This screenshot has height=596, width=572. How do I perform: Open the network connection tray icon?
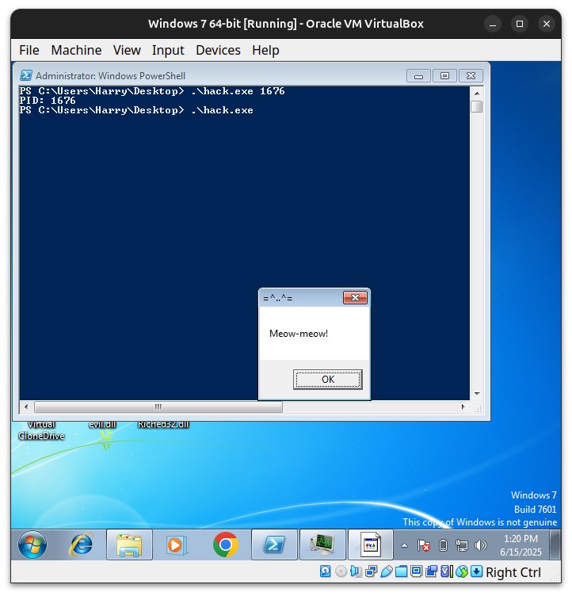[461, 546]
